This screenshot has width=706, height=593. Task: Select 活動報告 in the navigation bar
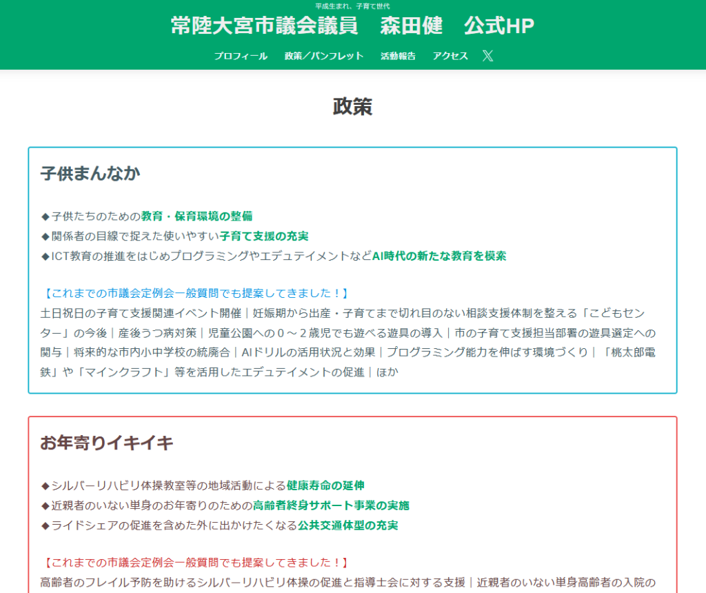(x=398, y=56)
